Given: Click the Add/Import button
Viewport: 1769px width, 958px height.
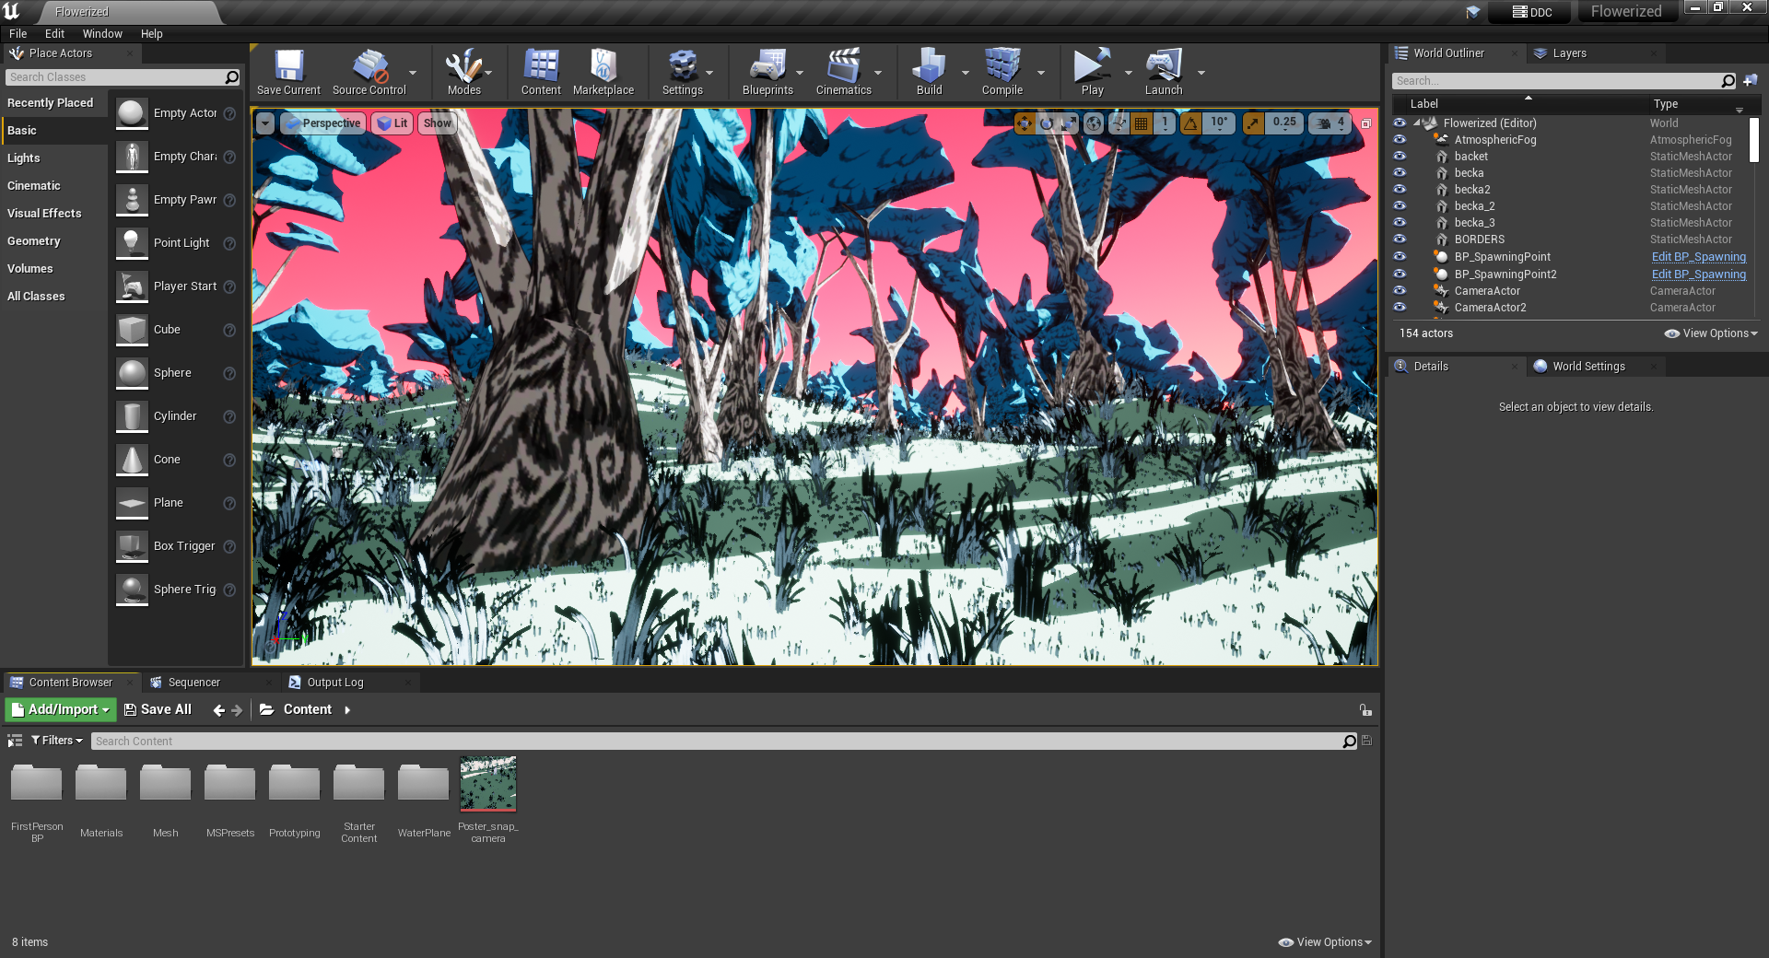Looking at the screenshot, I should click(61, 709).
